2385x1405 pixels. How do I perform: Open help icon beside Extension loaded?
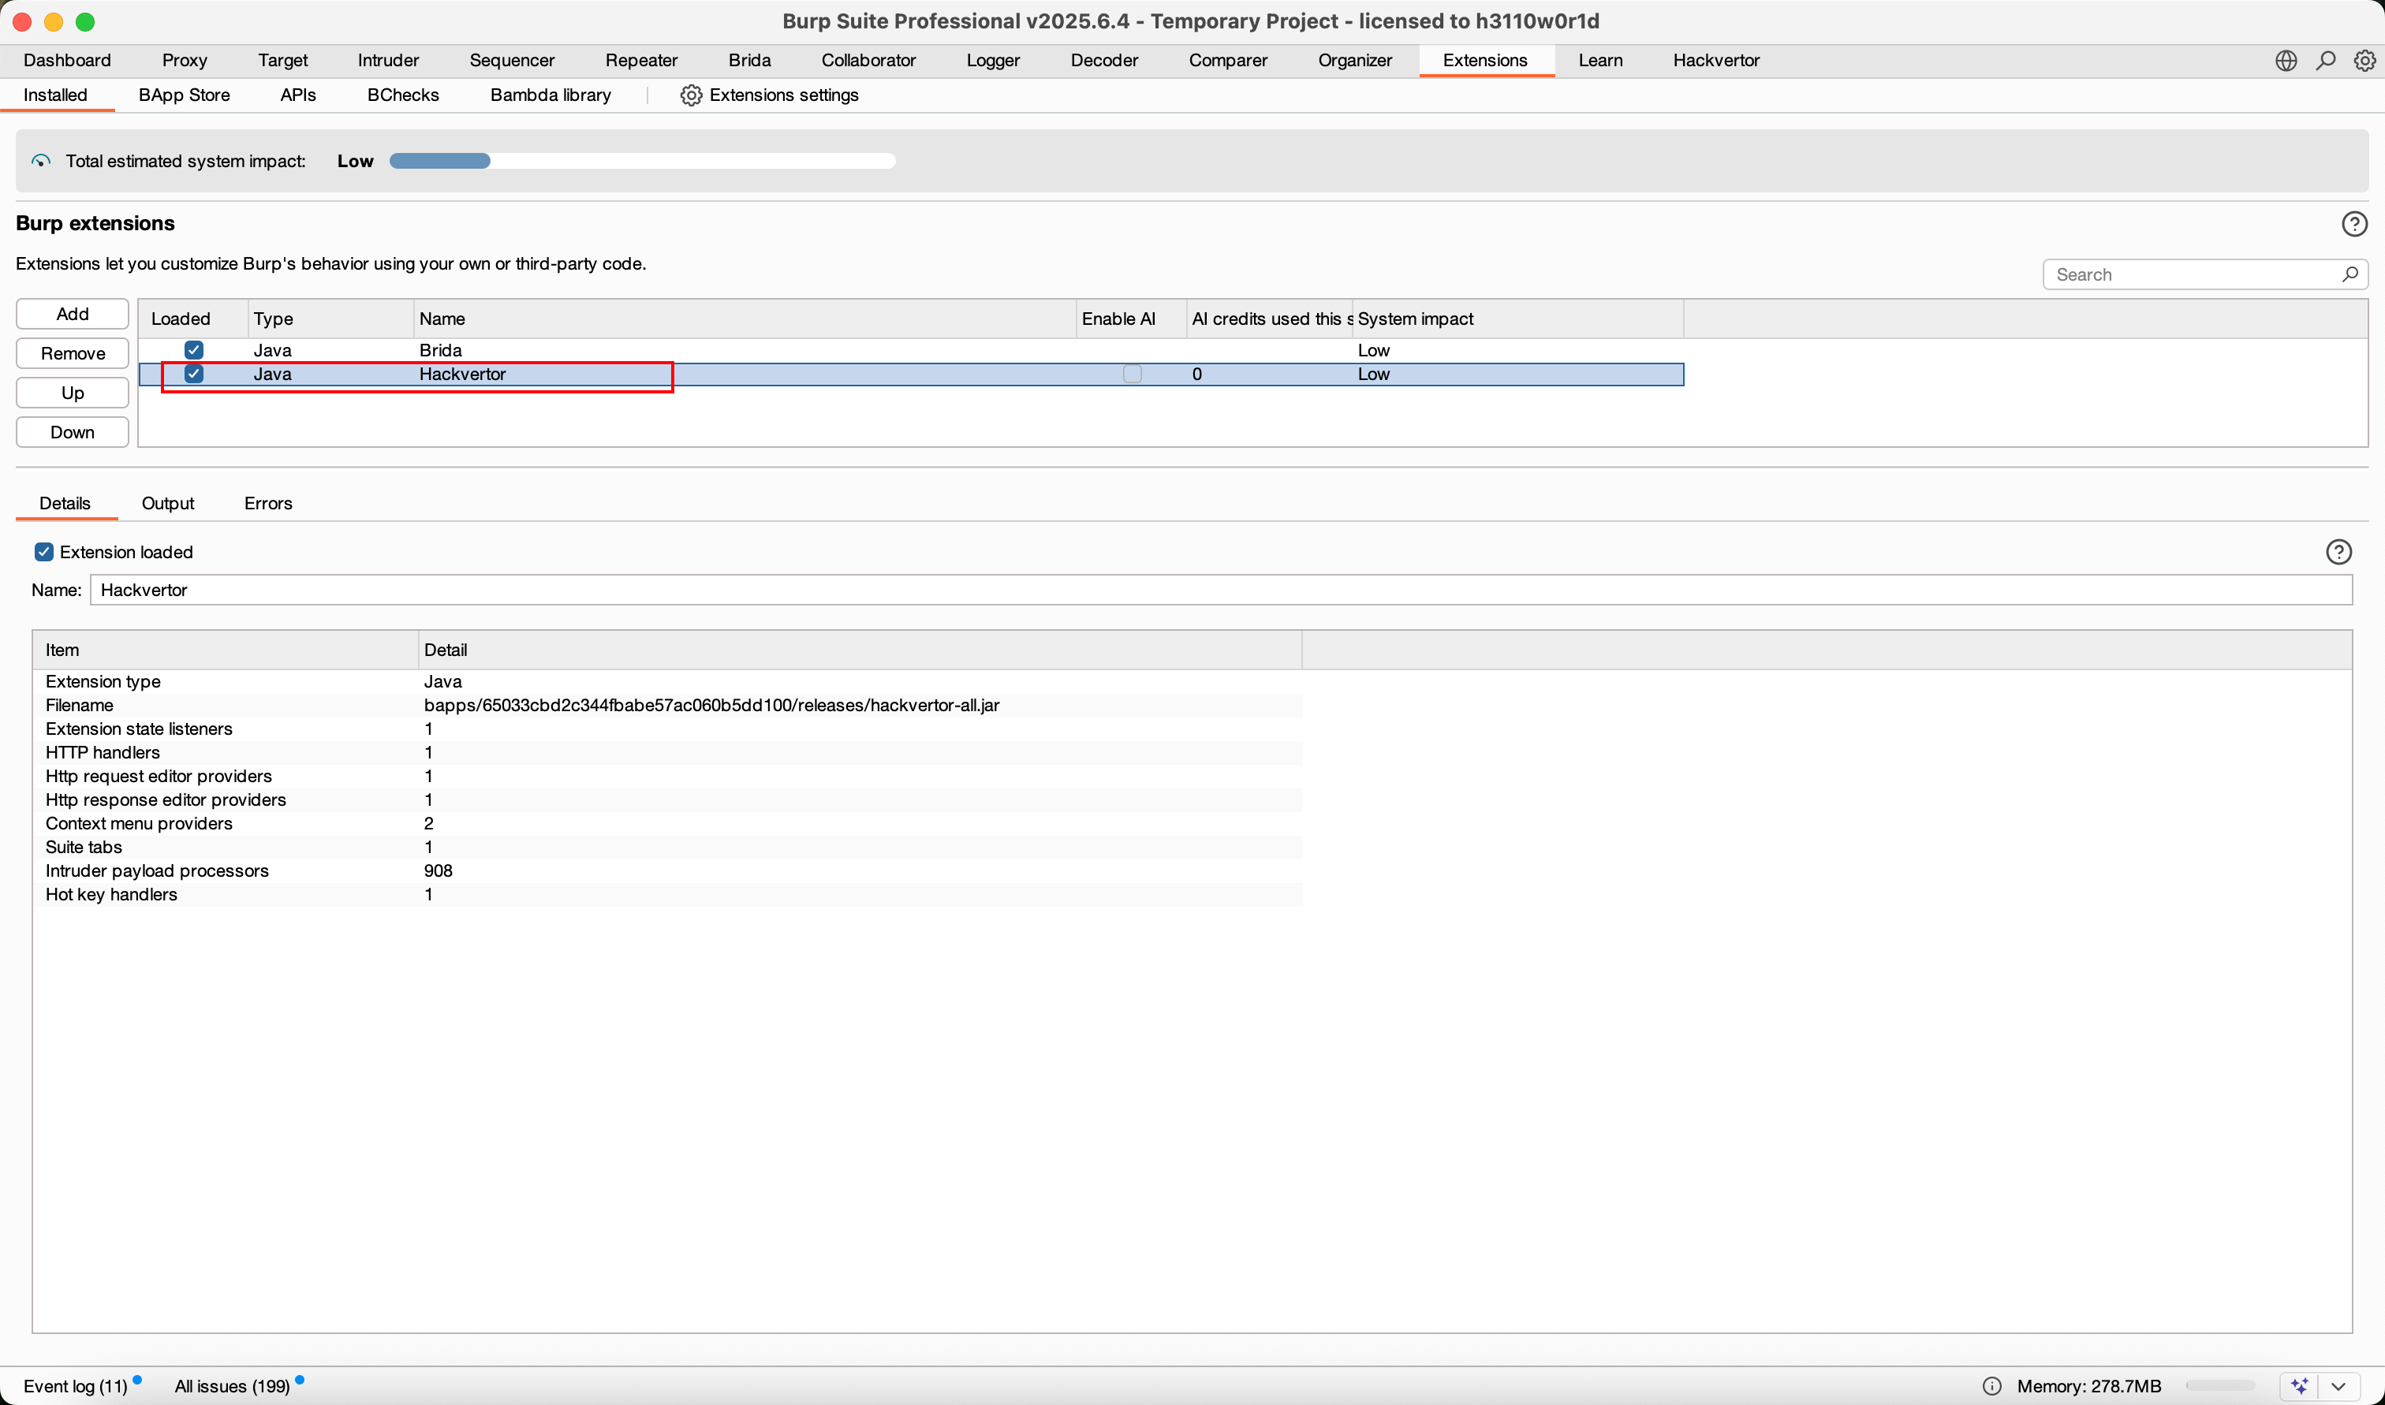(2338, 552)
